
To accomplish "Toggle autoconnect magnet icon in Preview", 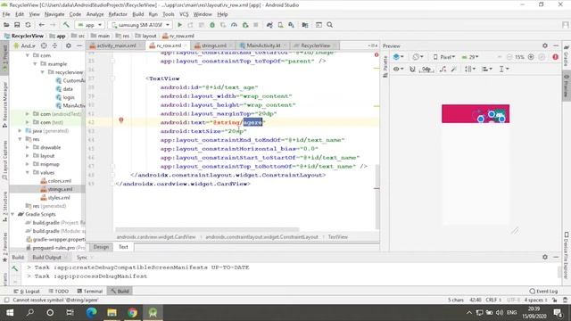I will [x=412, y=69].
